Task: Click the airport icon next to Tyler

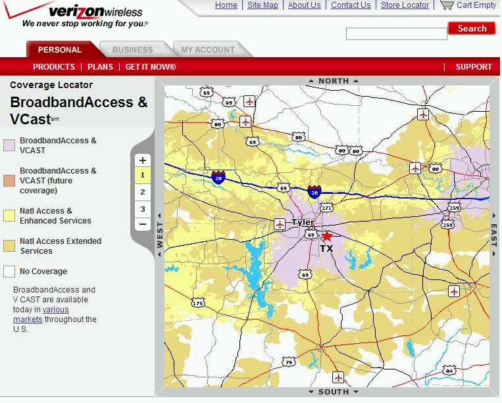Action: tap(280, 224)
